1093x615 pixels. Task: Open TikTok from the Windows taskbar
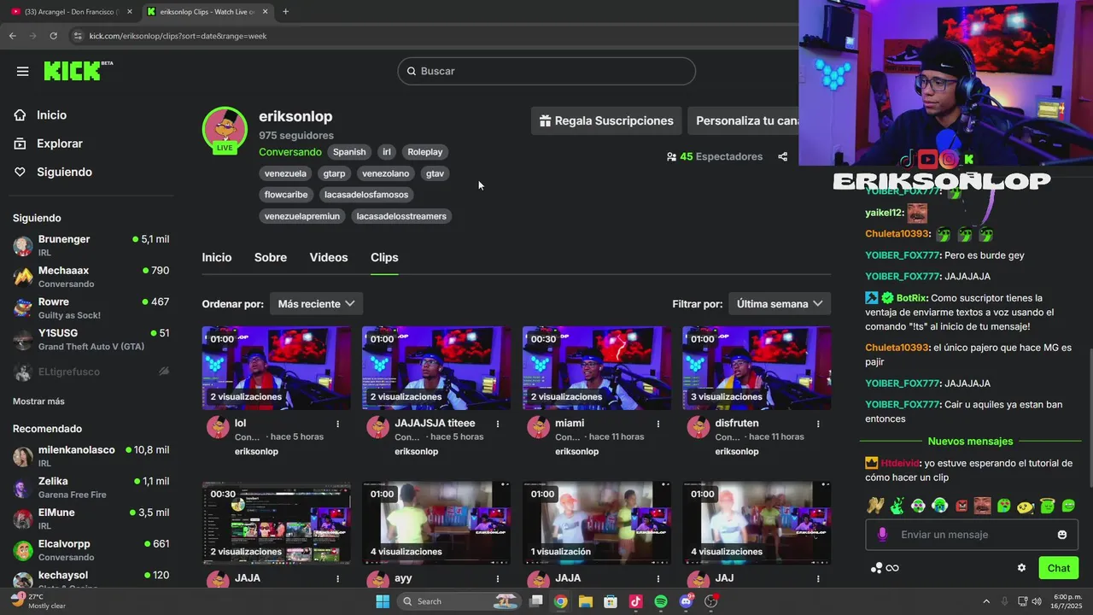(635, 601)
